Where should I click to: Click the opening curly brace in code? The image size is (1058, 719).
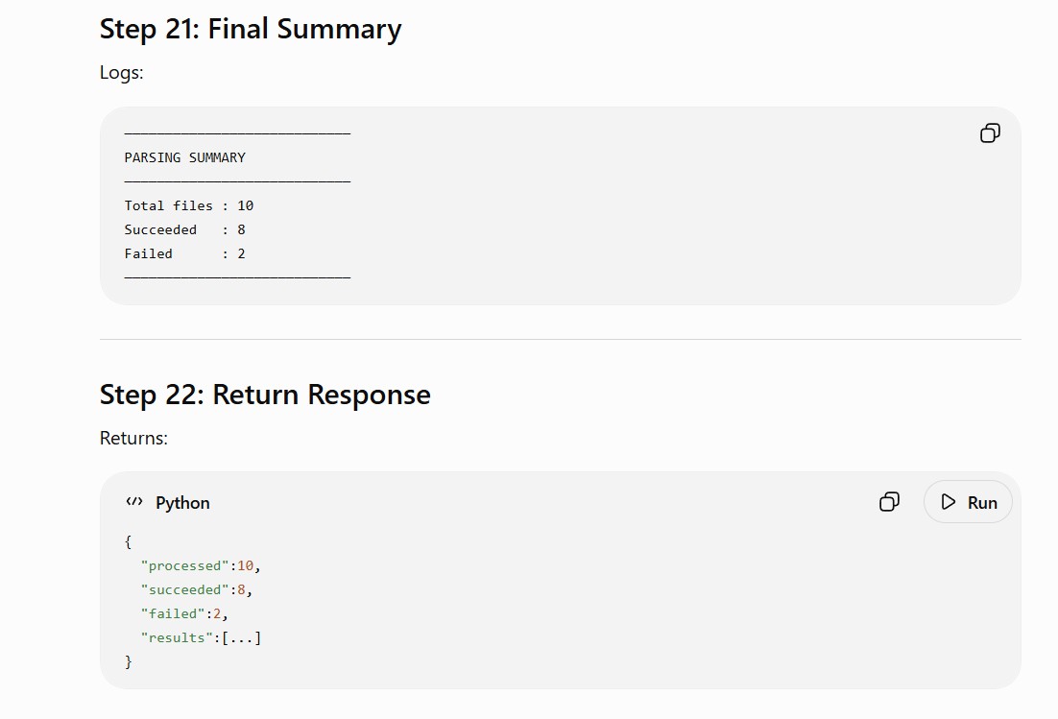129,541
